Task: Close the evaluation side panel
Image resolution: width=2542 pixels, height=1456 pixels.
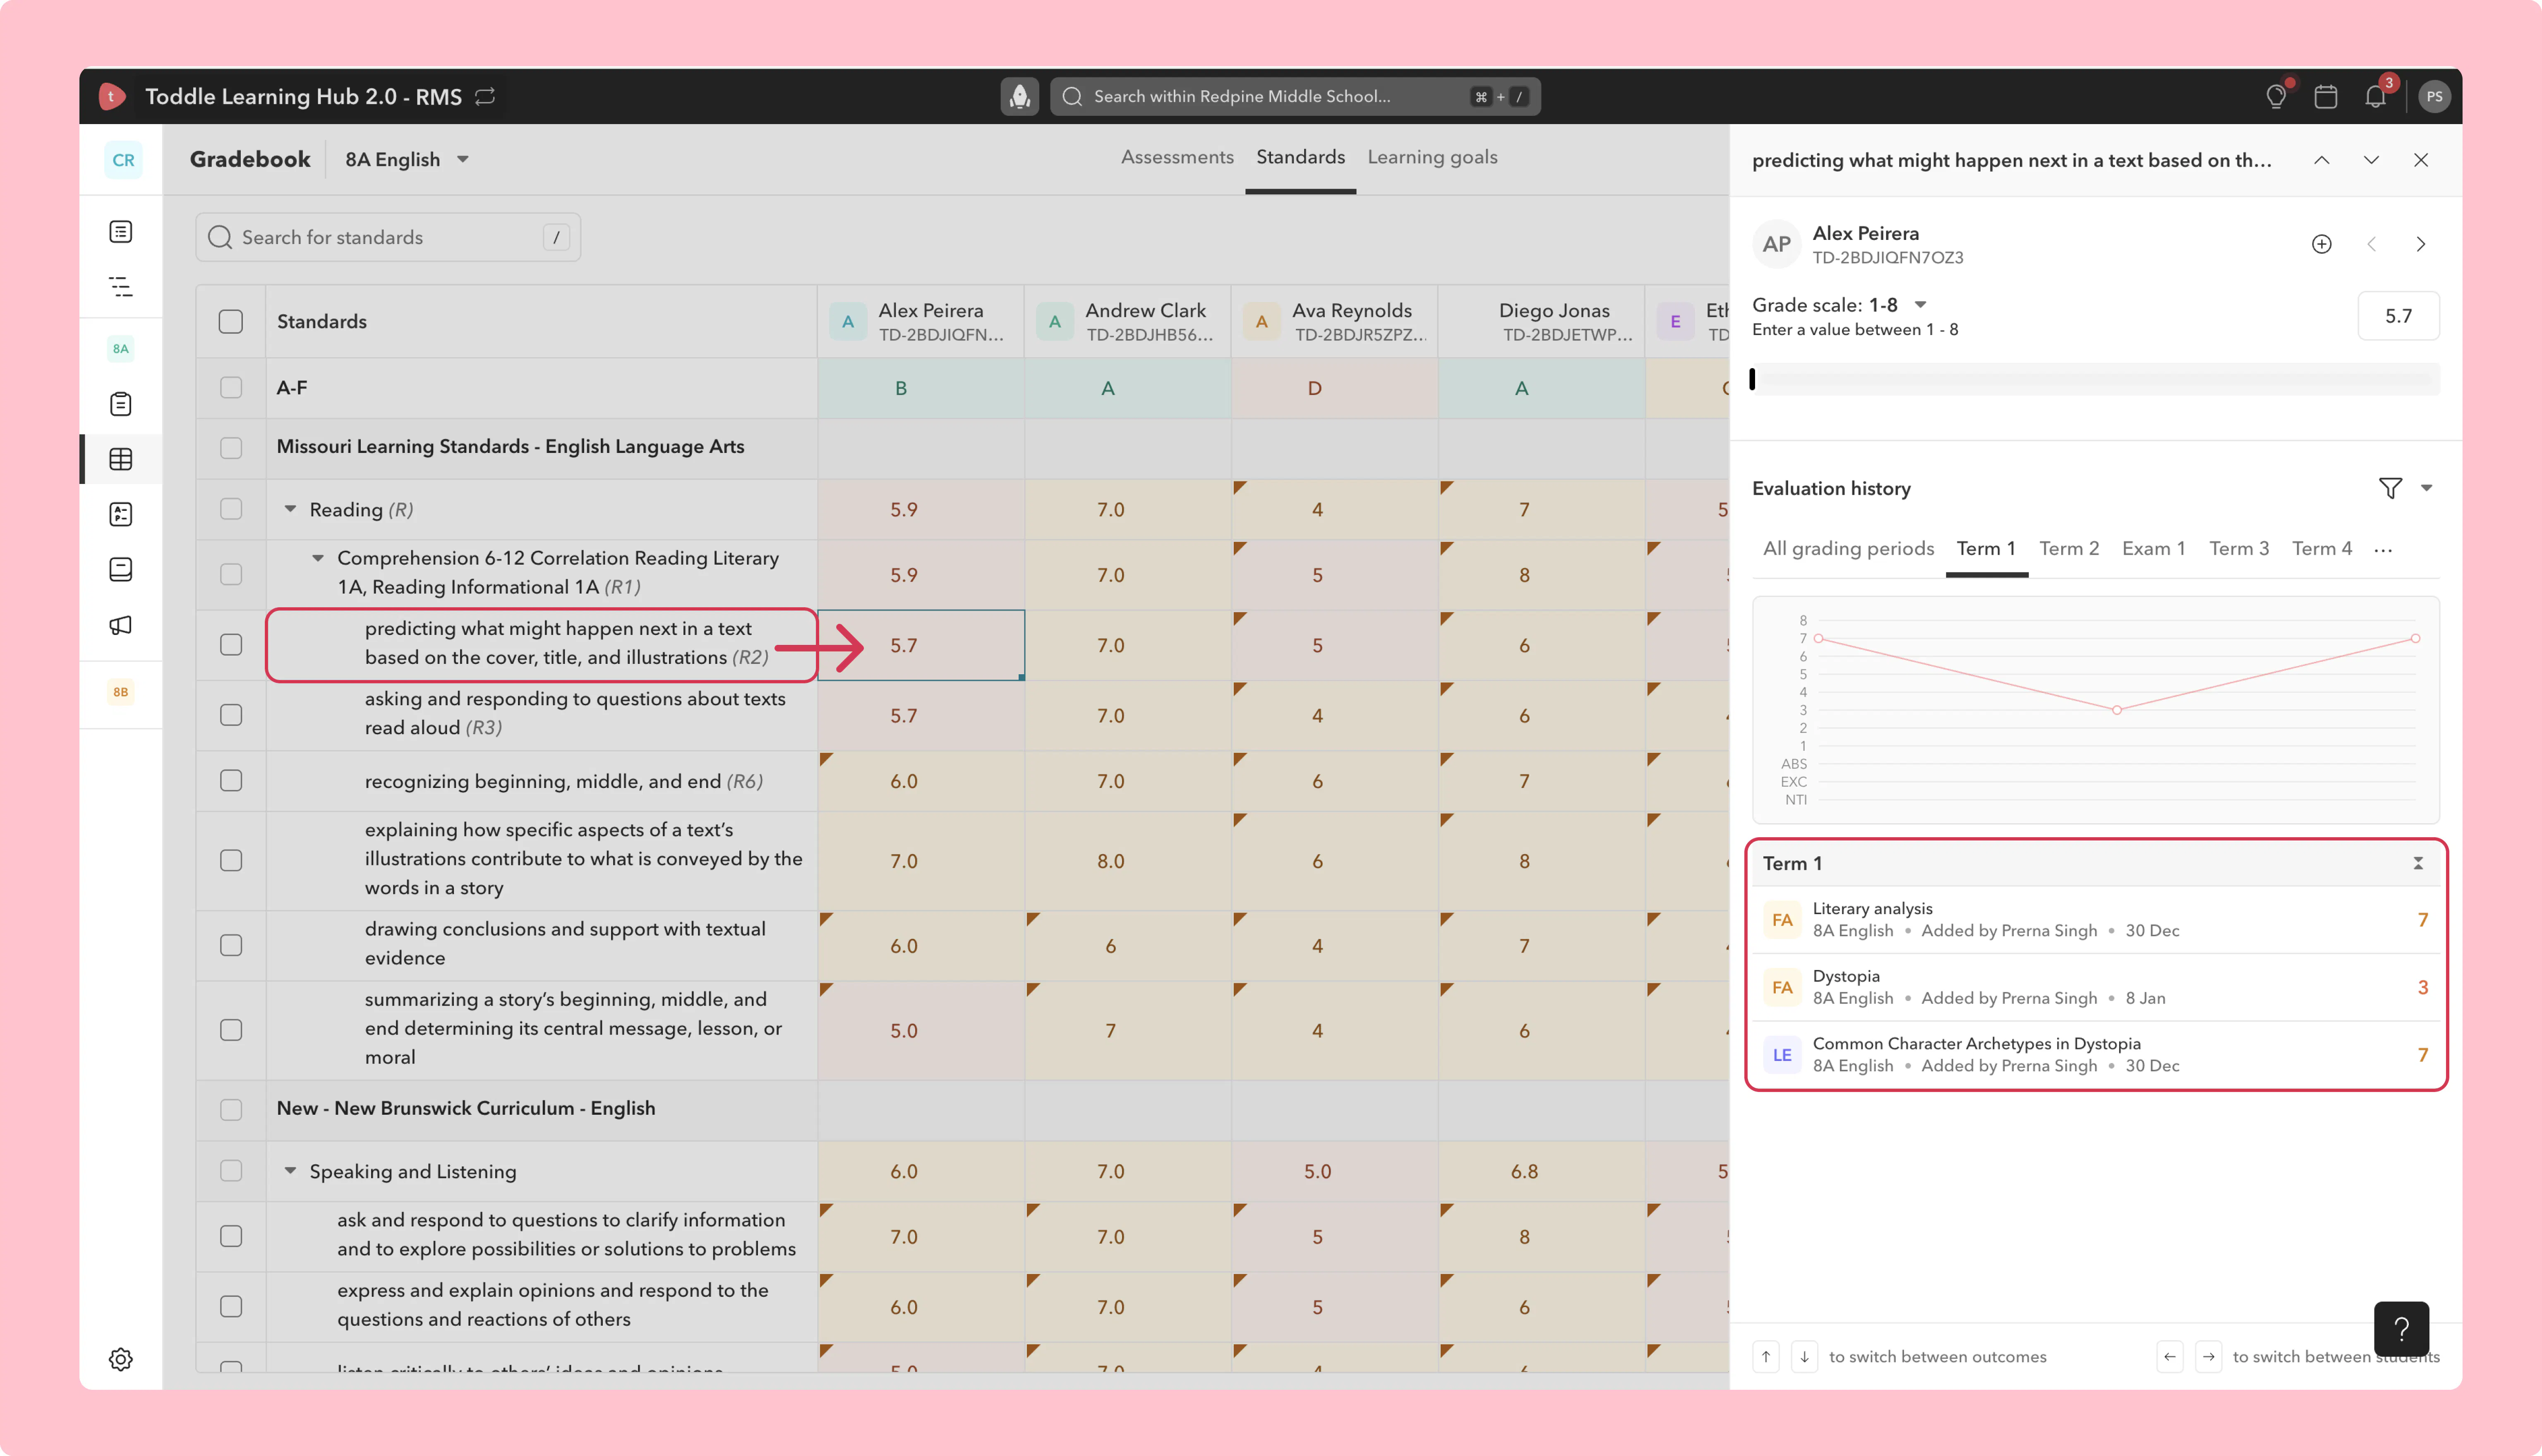Action: [x=2421, y=160]
